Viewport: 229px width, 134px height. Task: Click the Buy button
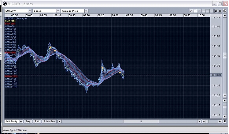pyautogui.click(x=28, y=122)
